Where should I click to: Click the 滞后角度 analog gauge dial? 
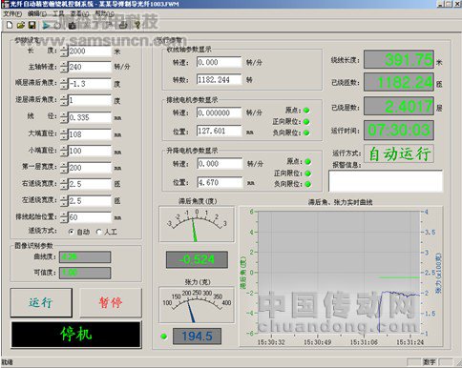[197, 224]
